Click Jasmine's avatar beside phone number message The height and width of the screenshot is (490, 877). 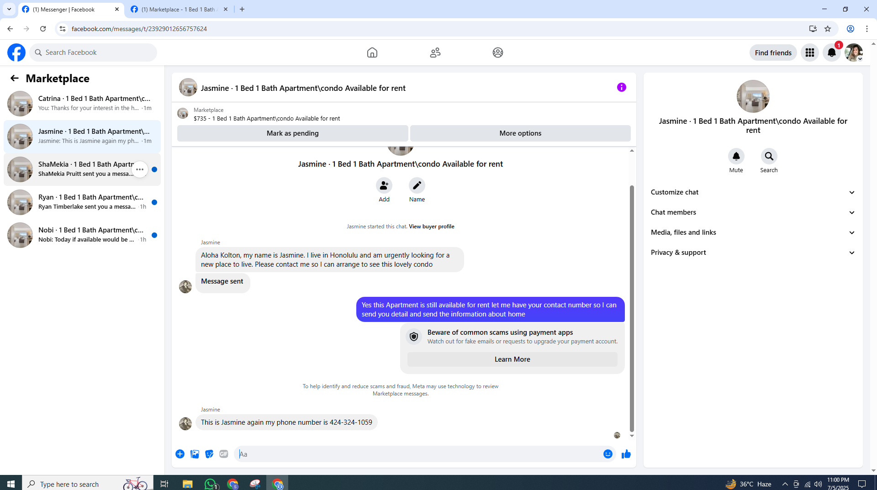click(185, 424)
